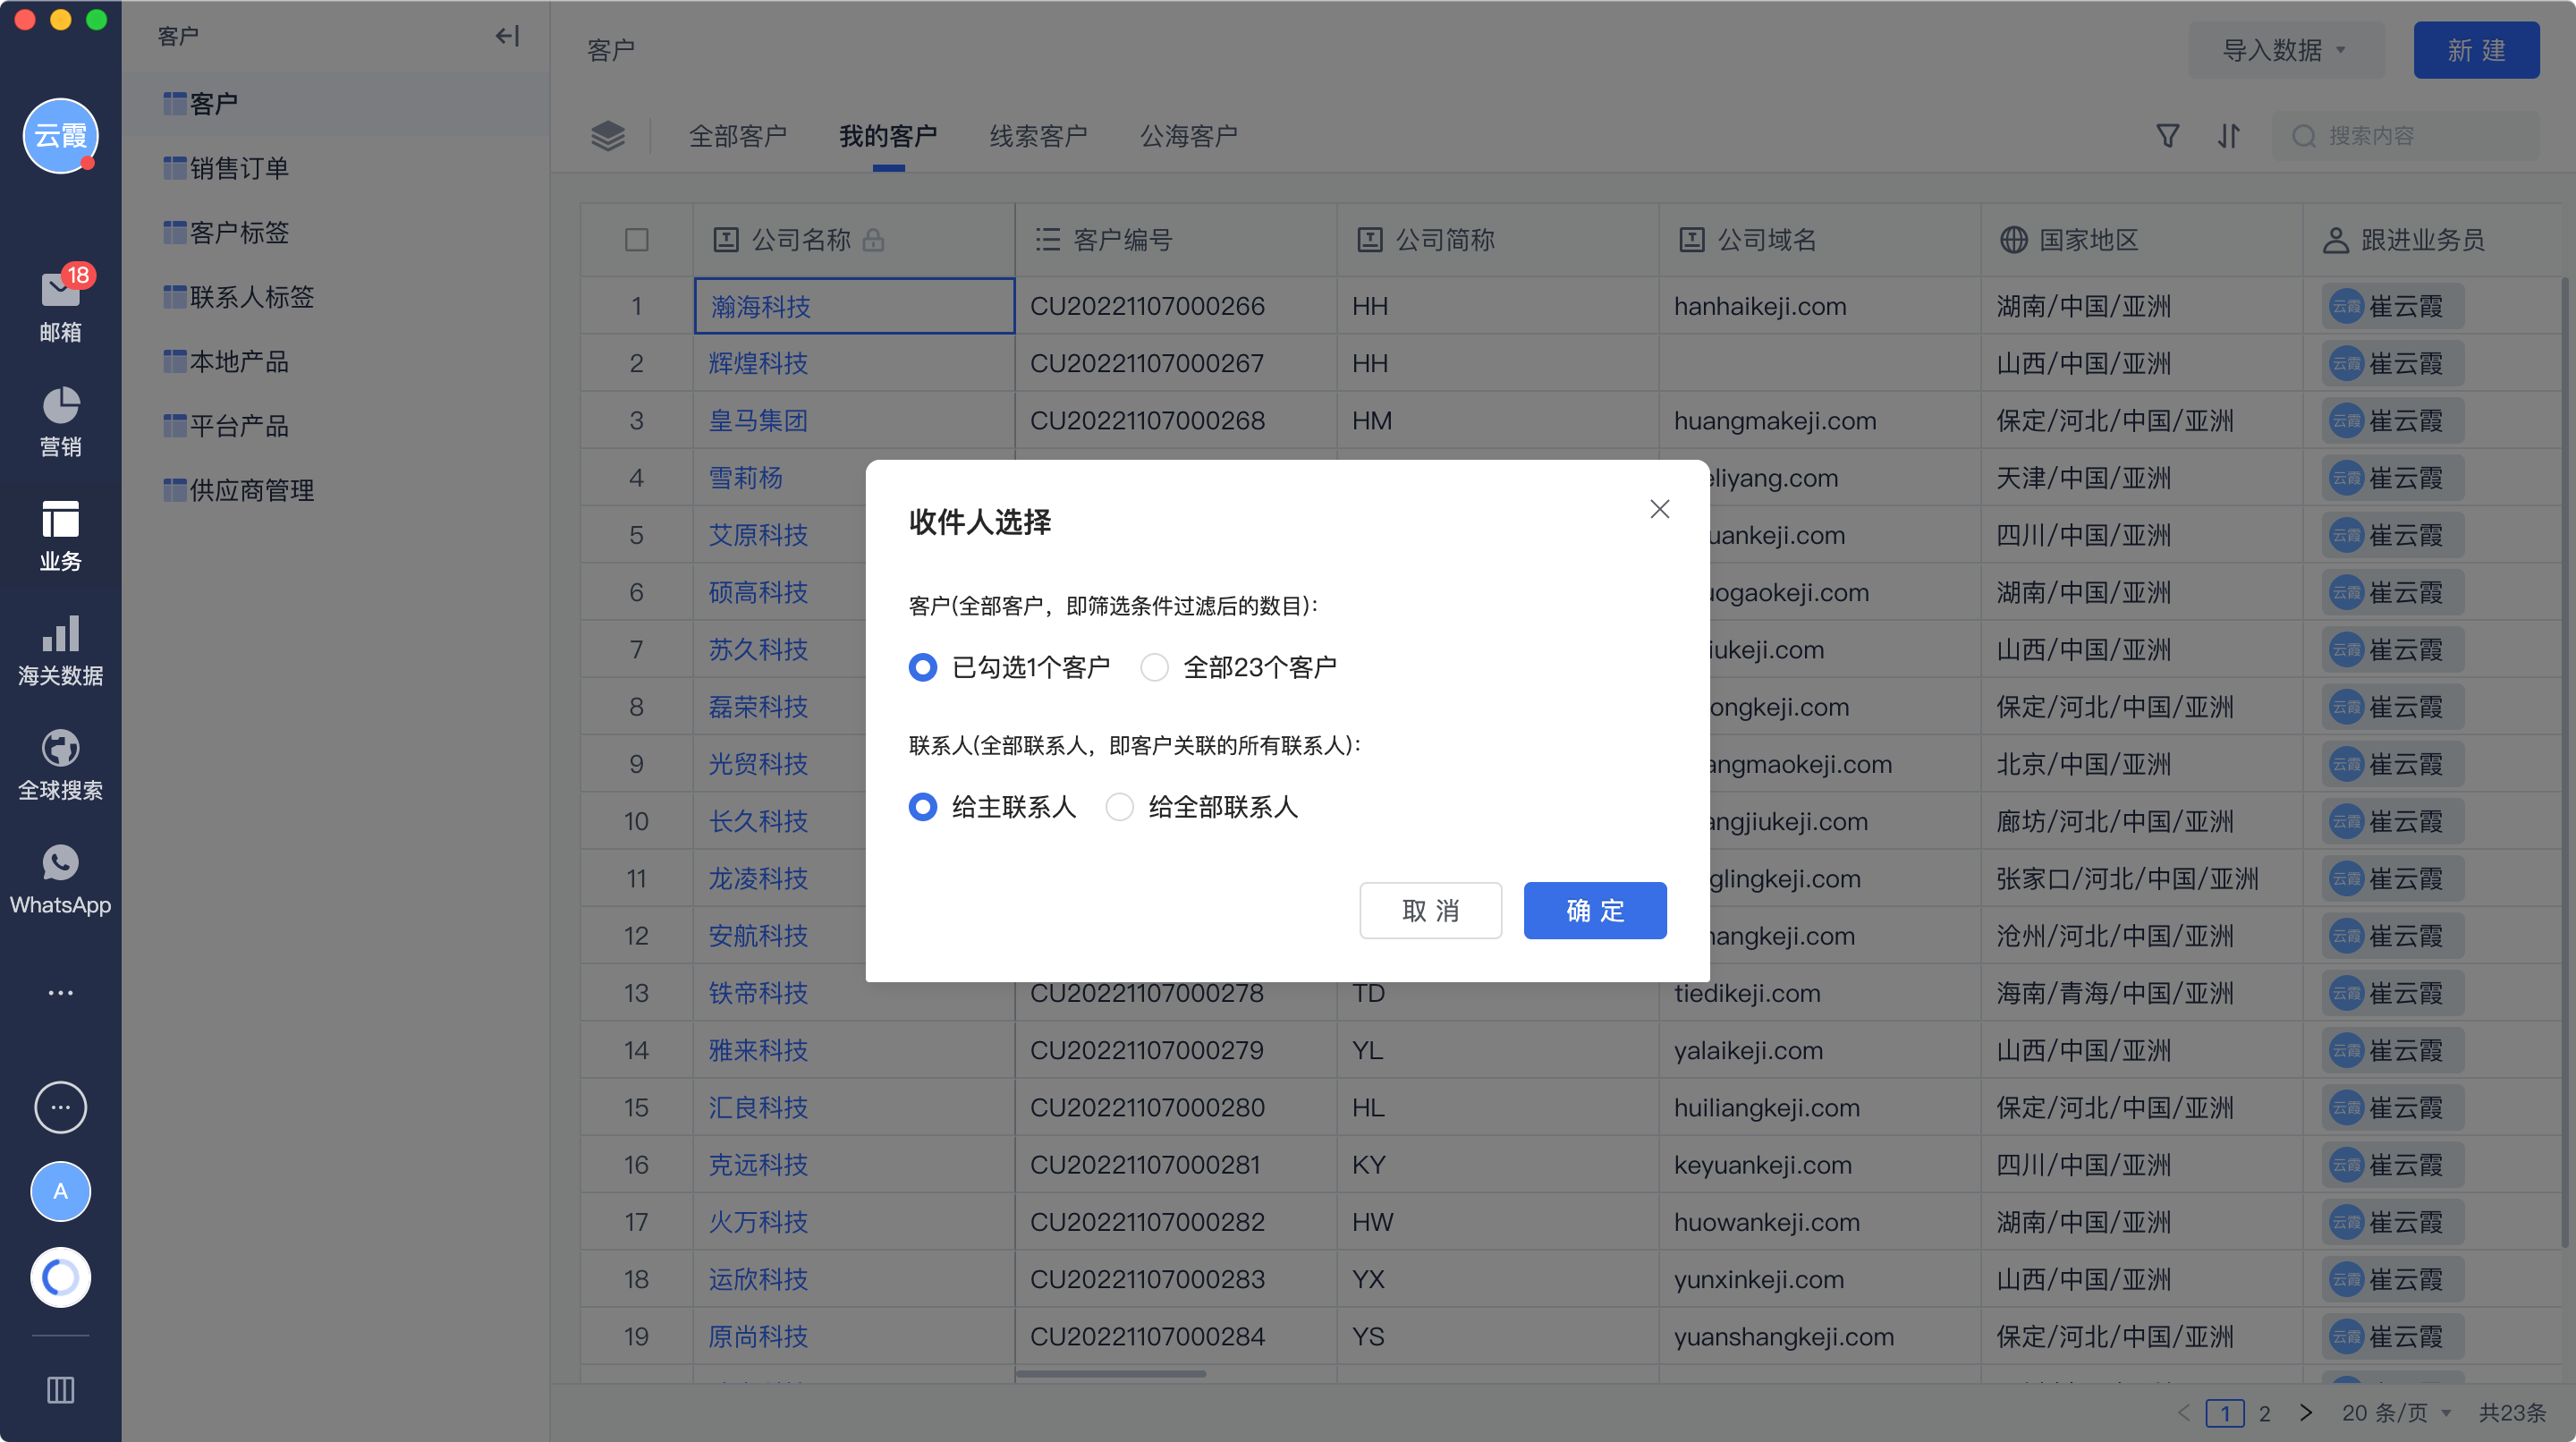Select 给全部联系人 radio option
The height and width of the screenshot is (1442, 2576).
pos(1120,807)
